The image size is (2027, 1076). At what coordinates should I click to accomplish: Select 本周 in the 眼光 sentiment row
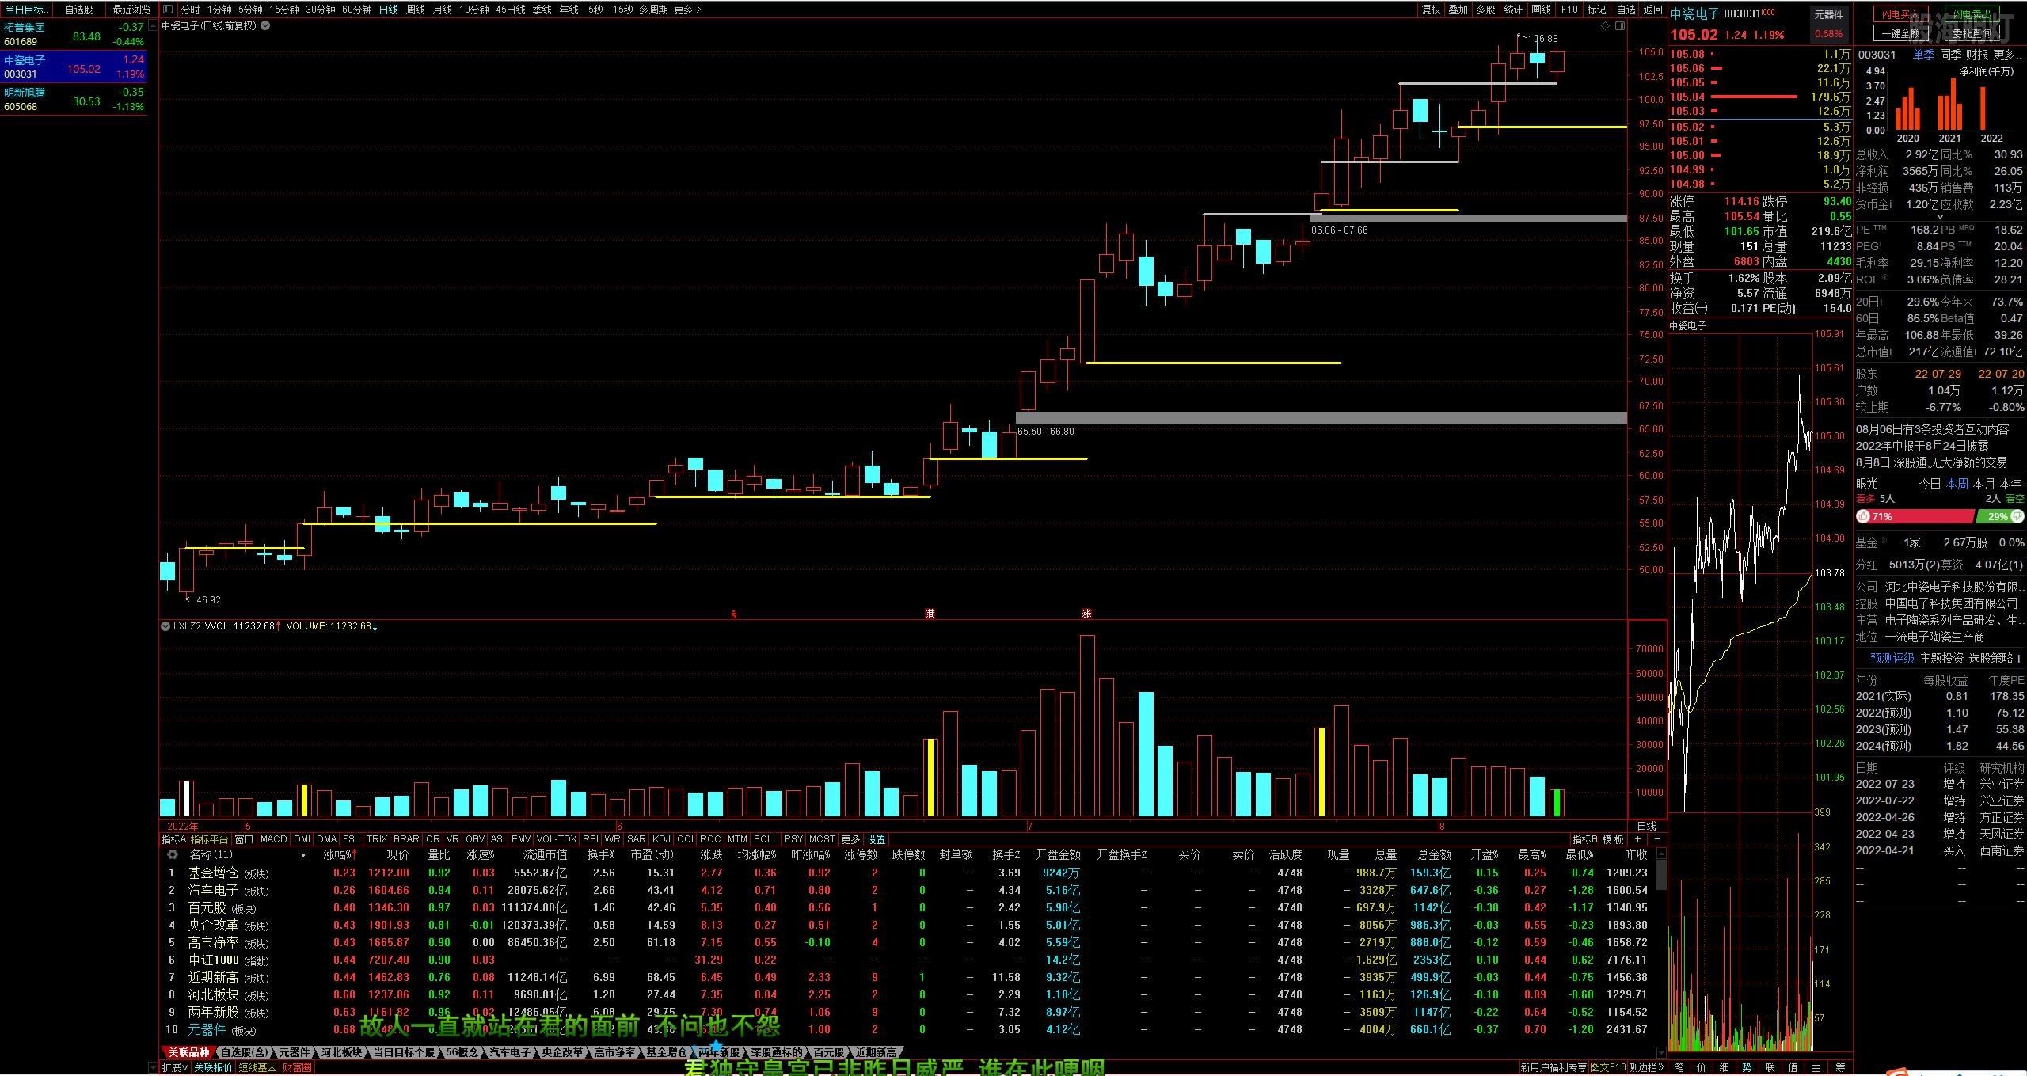1957,483
